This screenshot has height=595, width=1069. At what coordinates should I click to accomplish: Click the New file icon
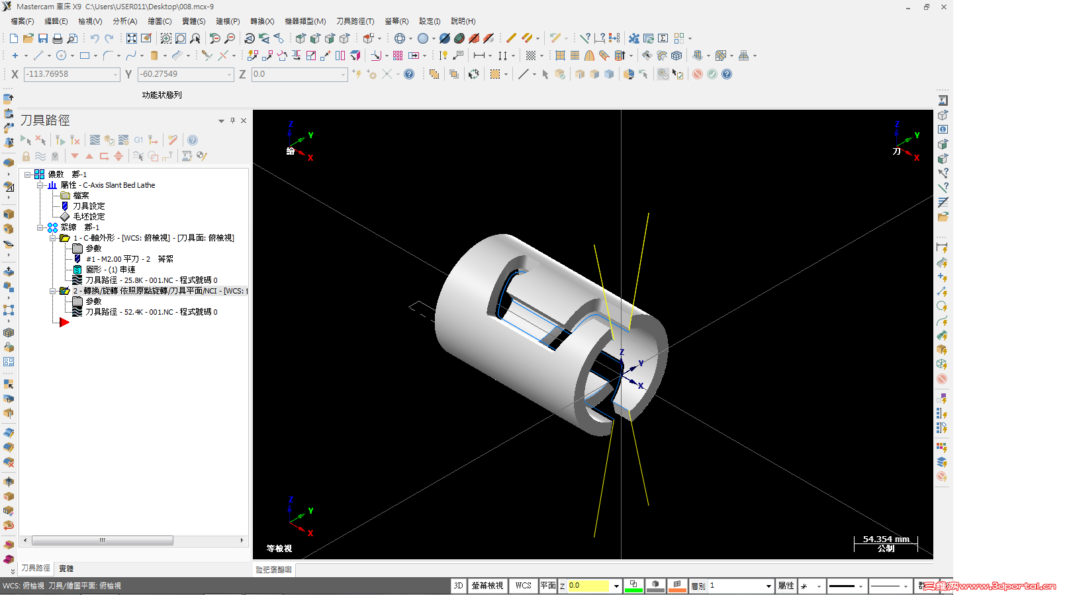point(14,38)
